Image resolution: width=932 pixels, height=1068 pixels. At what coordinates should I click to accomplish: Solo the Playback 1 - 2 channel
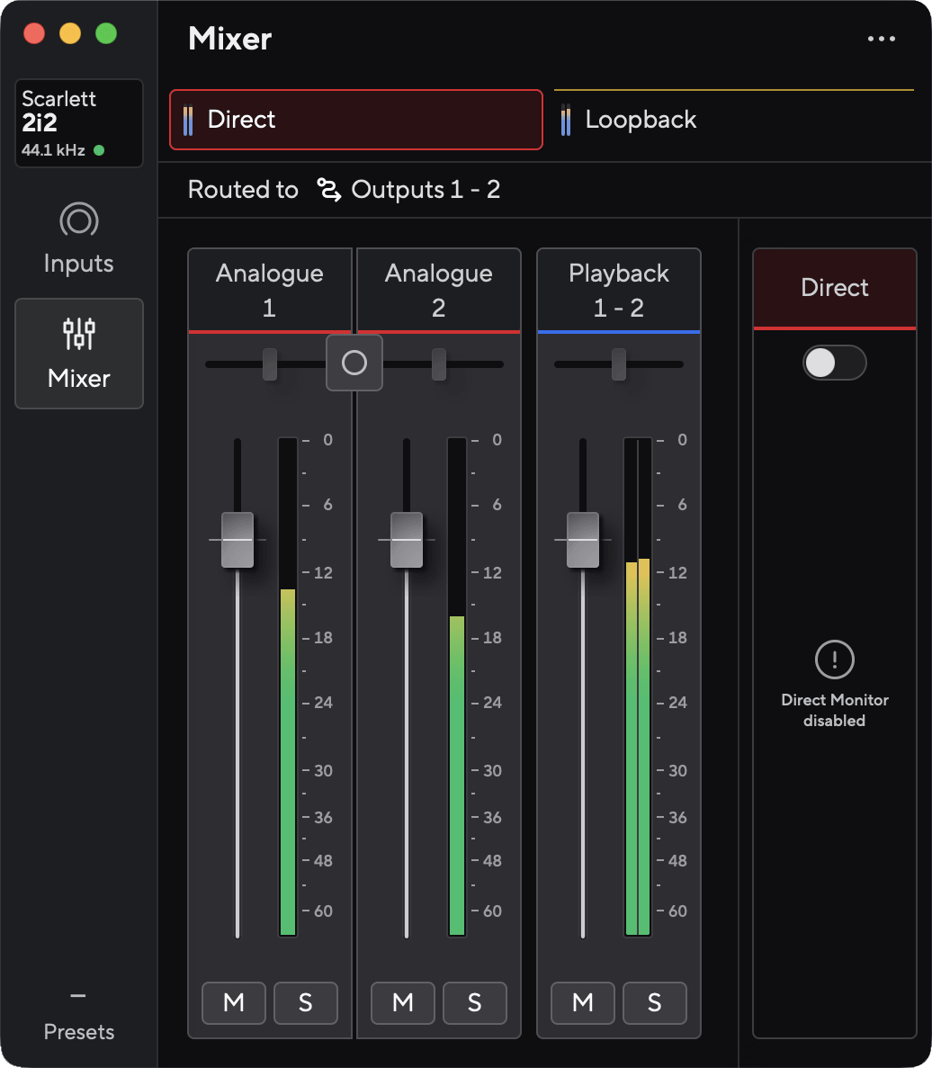click(654, 1002)
